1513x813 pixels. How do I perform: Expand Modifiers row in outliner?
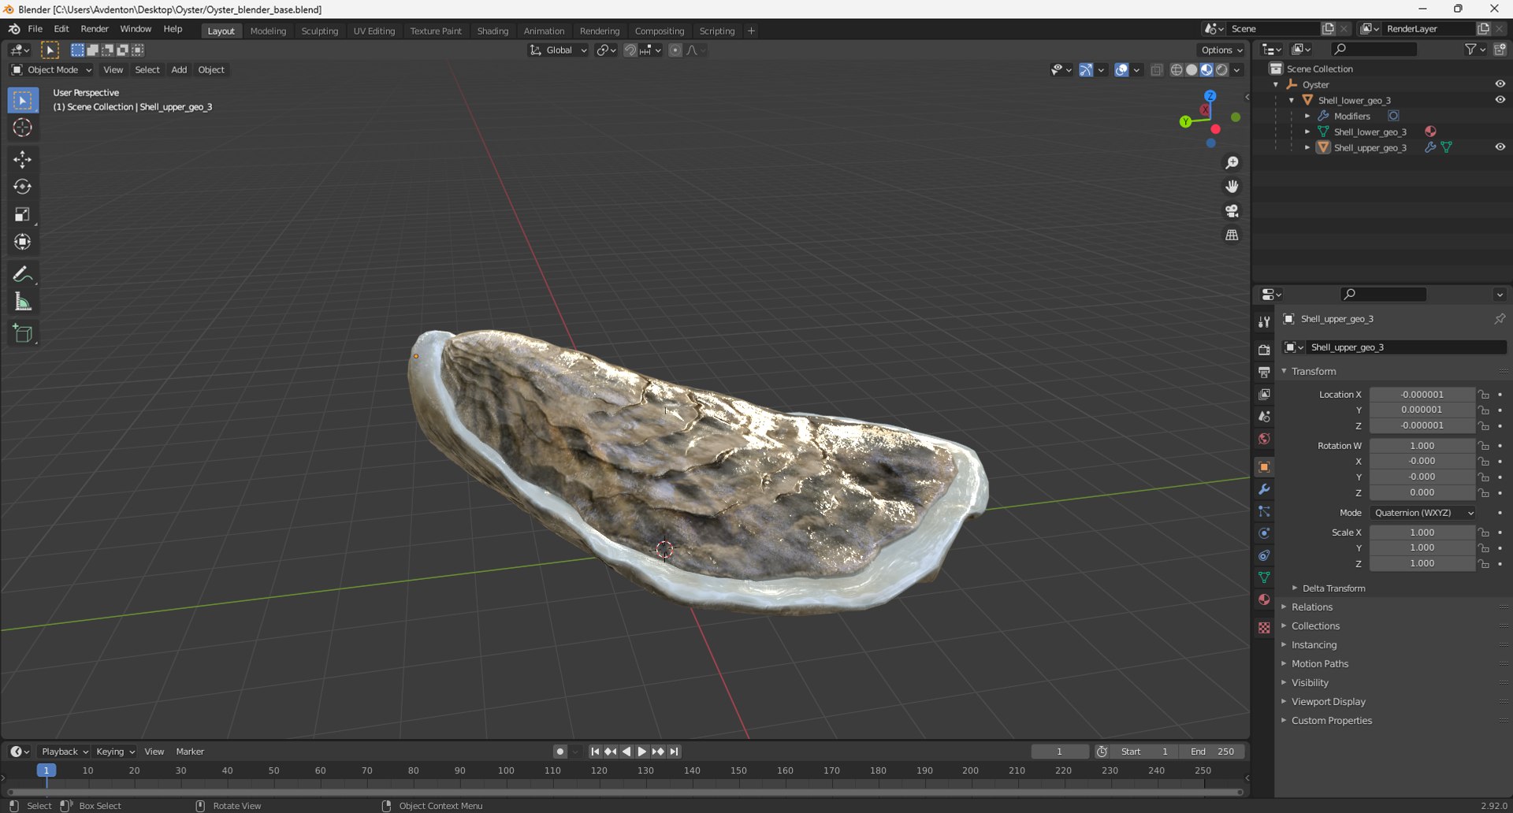click(1307, 116)
